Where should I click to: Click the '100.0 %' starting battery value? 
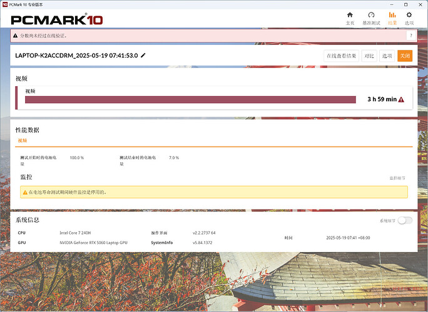point(77,158)
